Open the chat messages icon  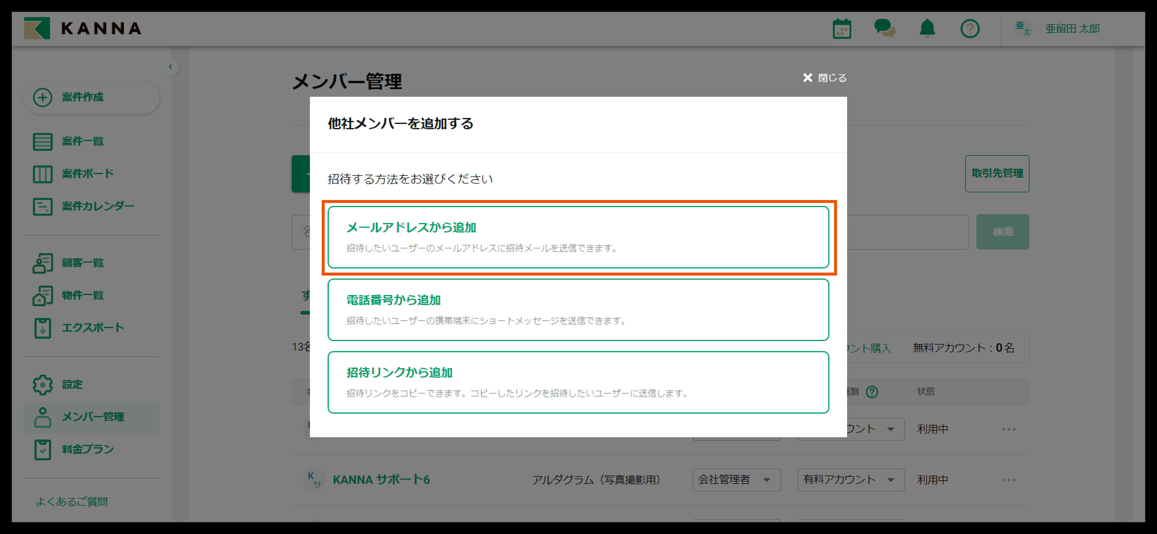coord(884,29)
